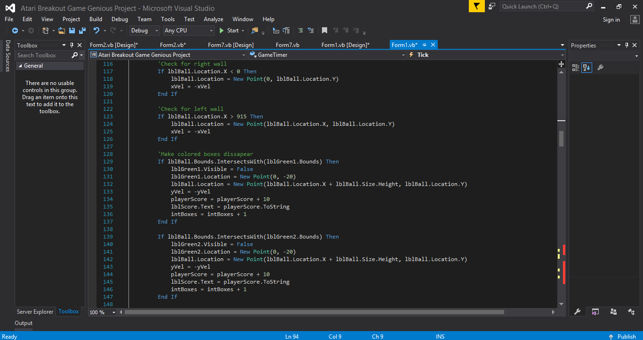
Task: Click Publish in the status bar
Action: (622, 336)
